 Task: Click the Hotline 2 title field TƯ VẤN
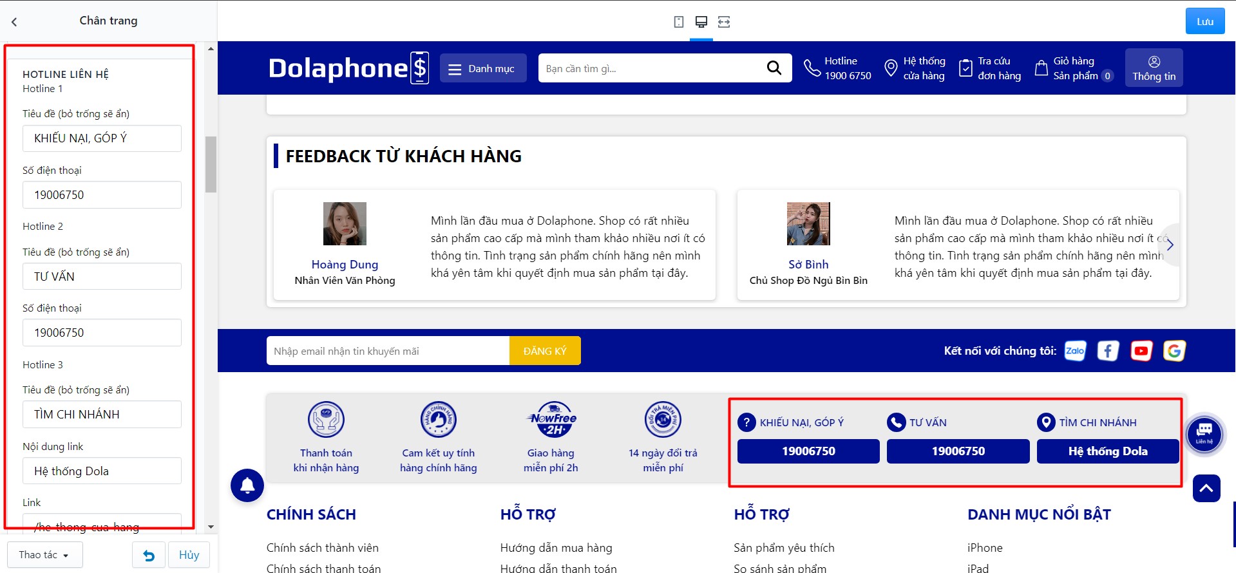coord(102,276)
